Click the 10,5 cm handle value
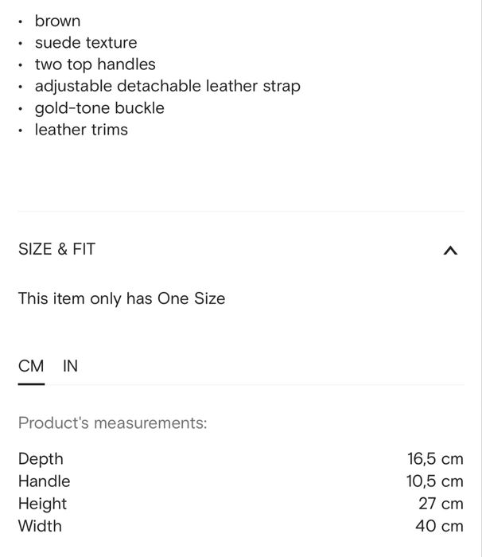This screenshot has height=557, width=482. click(x=434, y=481)
